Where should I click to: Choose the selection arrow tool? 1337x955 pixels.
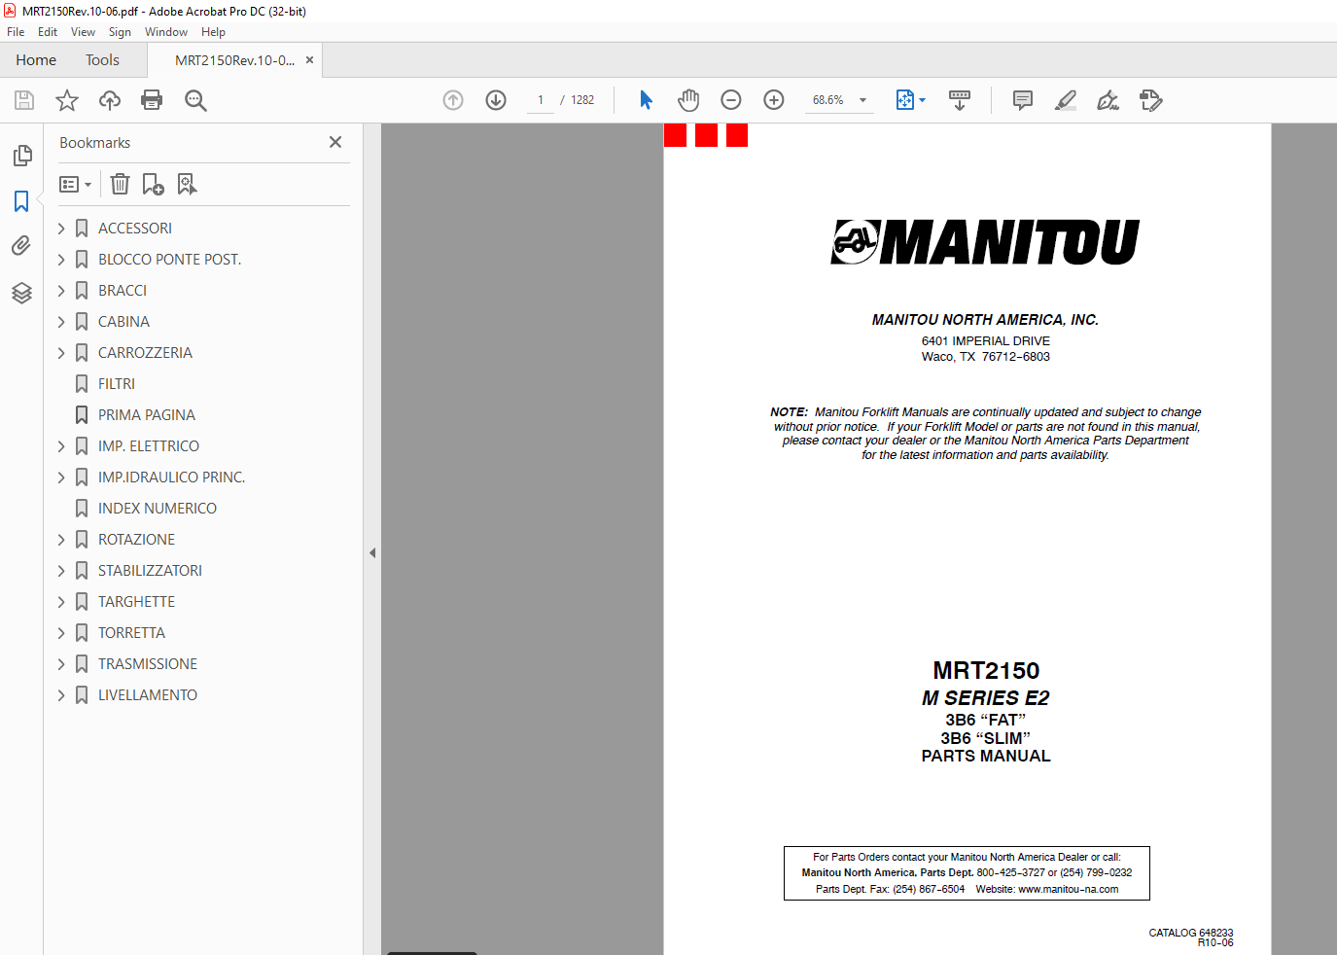(x=646, y=100)
